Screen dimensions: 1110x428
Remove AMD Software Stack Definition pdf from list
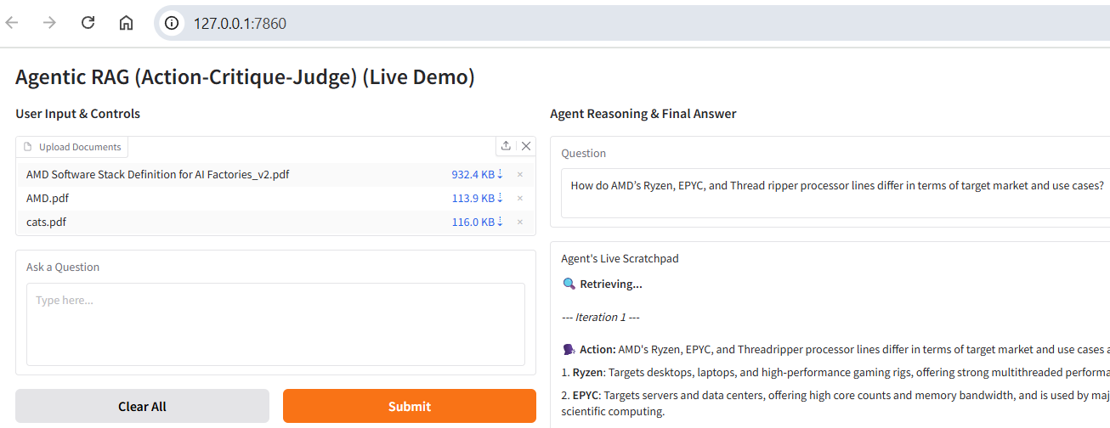tap(520, 175)
